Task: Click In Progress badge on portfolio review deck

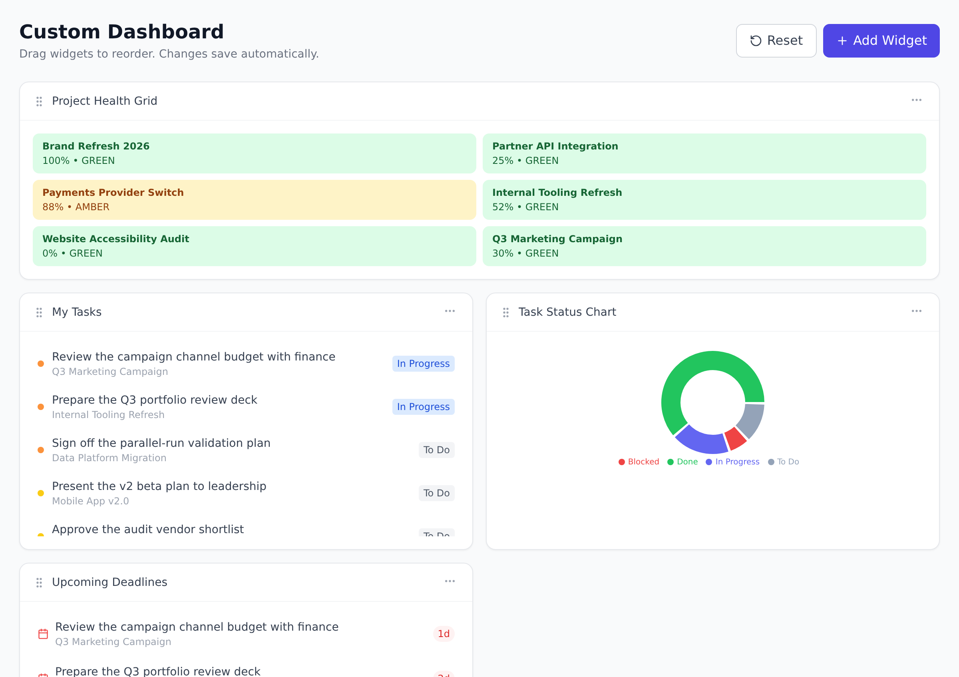Action: pyautogui.click(x=423, y=407)
